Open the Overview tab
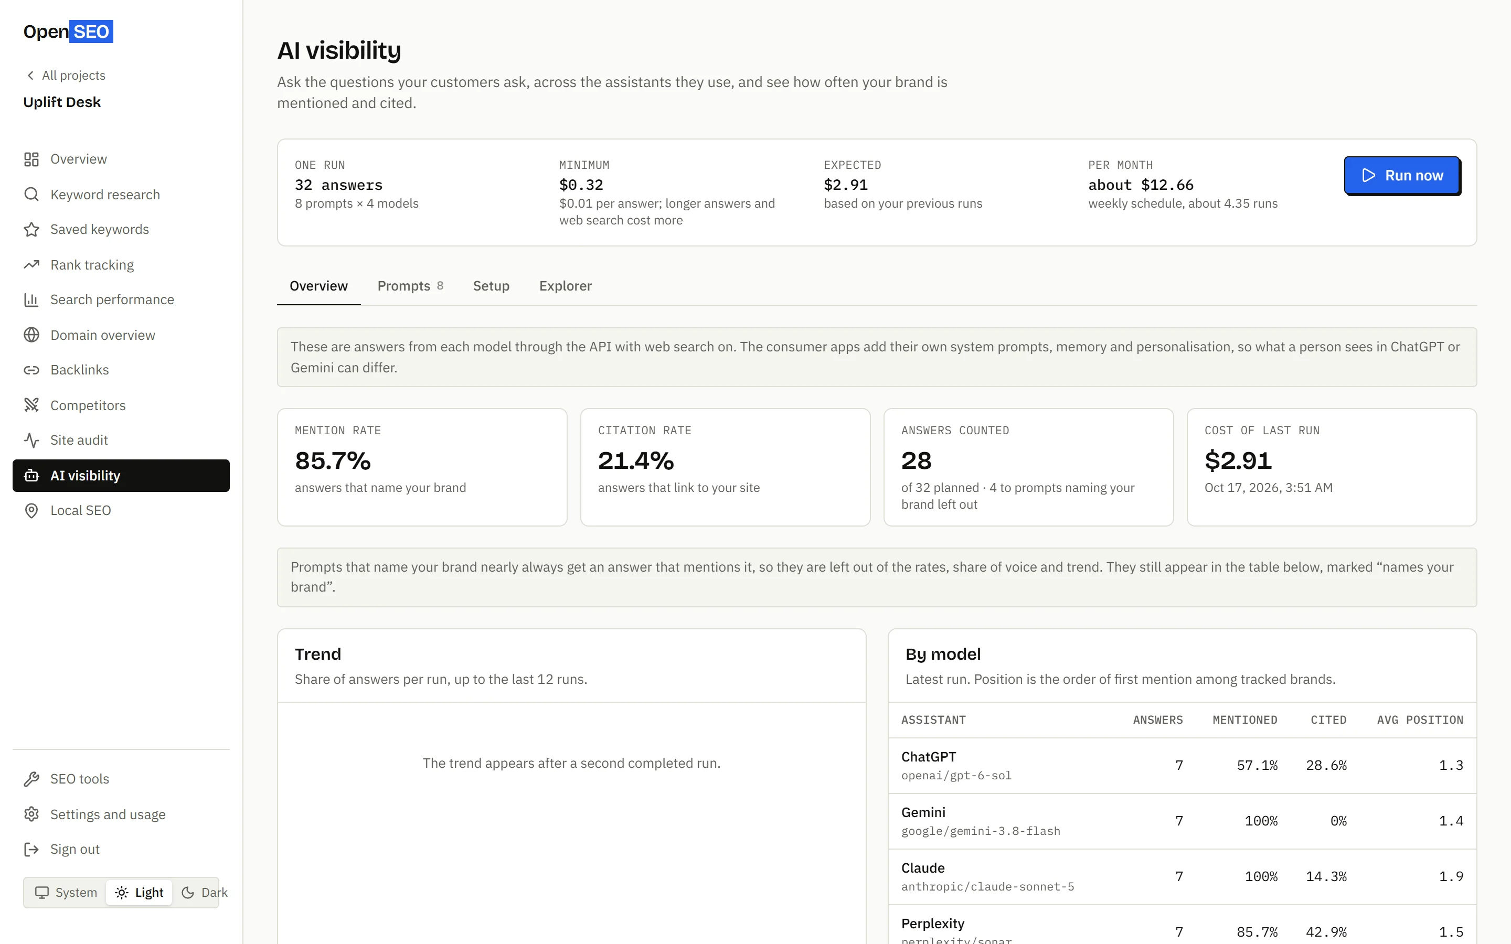This screenshot has width=1511, height=944. (x=318, y=286)
